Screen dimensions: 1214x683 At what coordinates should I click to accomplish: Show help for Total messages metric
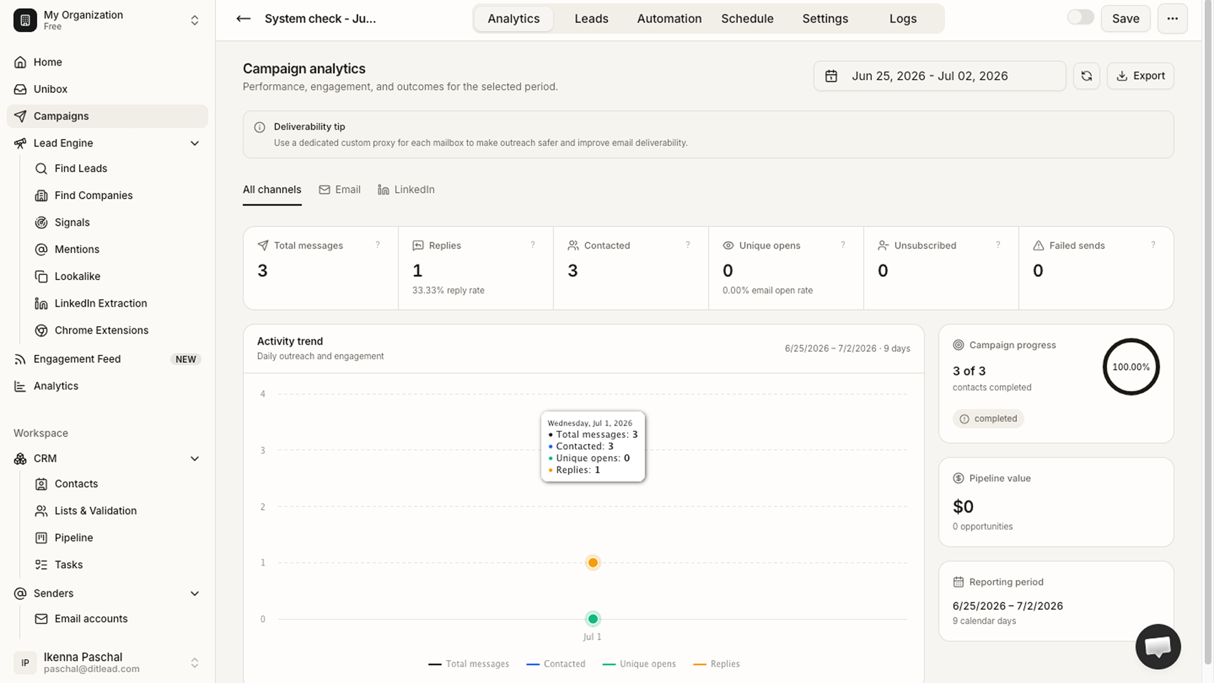[x=377, y=245]
